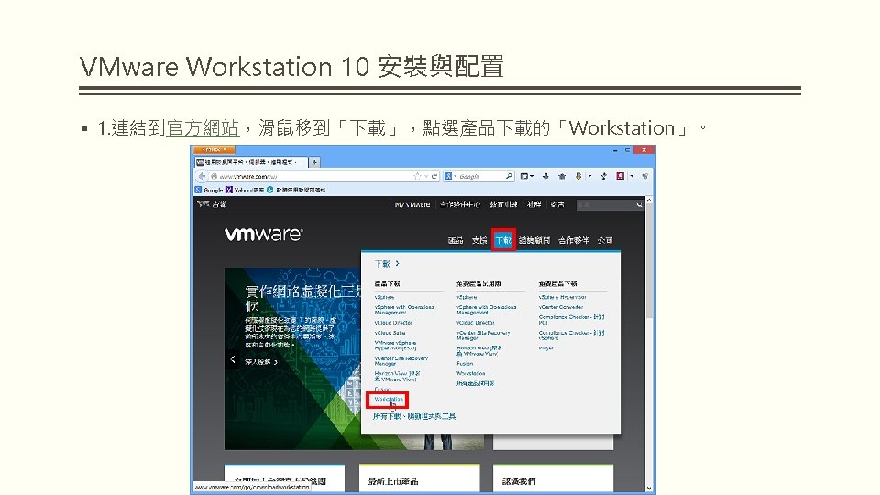Select the VMware page browser tab

pos(251,162)
